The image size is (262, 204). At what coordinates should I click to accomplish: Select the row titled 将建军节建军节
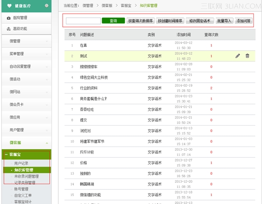[x=160, y=141]
